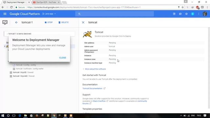Dismiss the Welcome dialog via CLOSE

(63, 58)
